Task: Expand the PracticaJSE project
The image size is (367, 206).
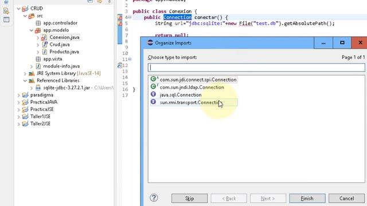Action: (x=18, y=109)
